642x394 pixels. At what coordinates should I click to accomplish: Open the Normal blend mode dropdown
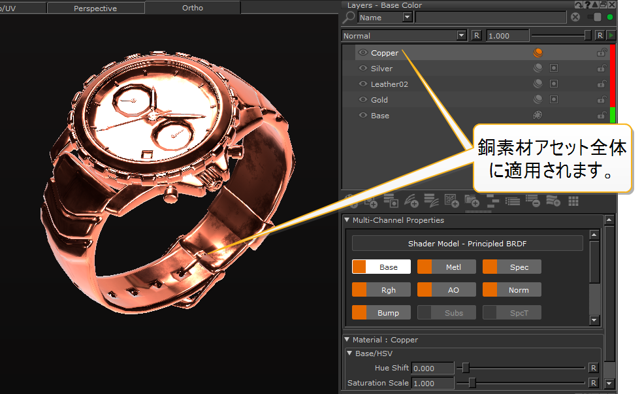[462, 36]
